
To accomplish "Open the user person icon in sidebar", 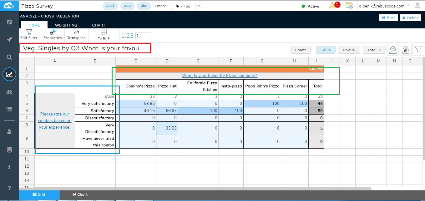I will (x=9, y=132).
